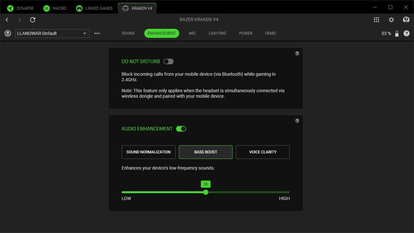Click the LOW slider label
The image size is (414, 233).
coord(126,198)
